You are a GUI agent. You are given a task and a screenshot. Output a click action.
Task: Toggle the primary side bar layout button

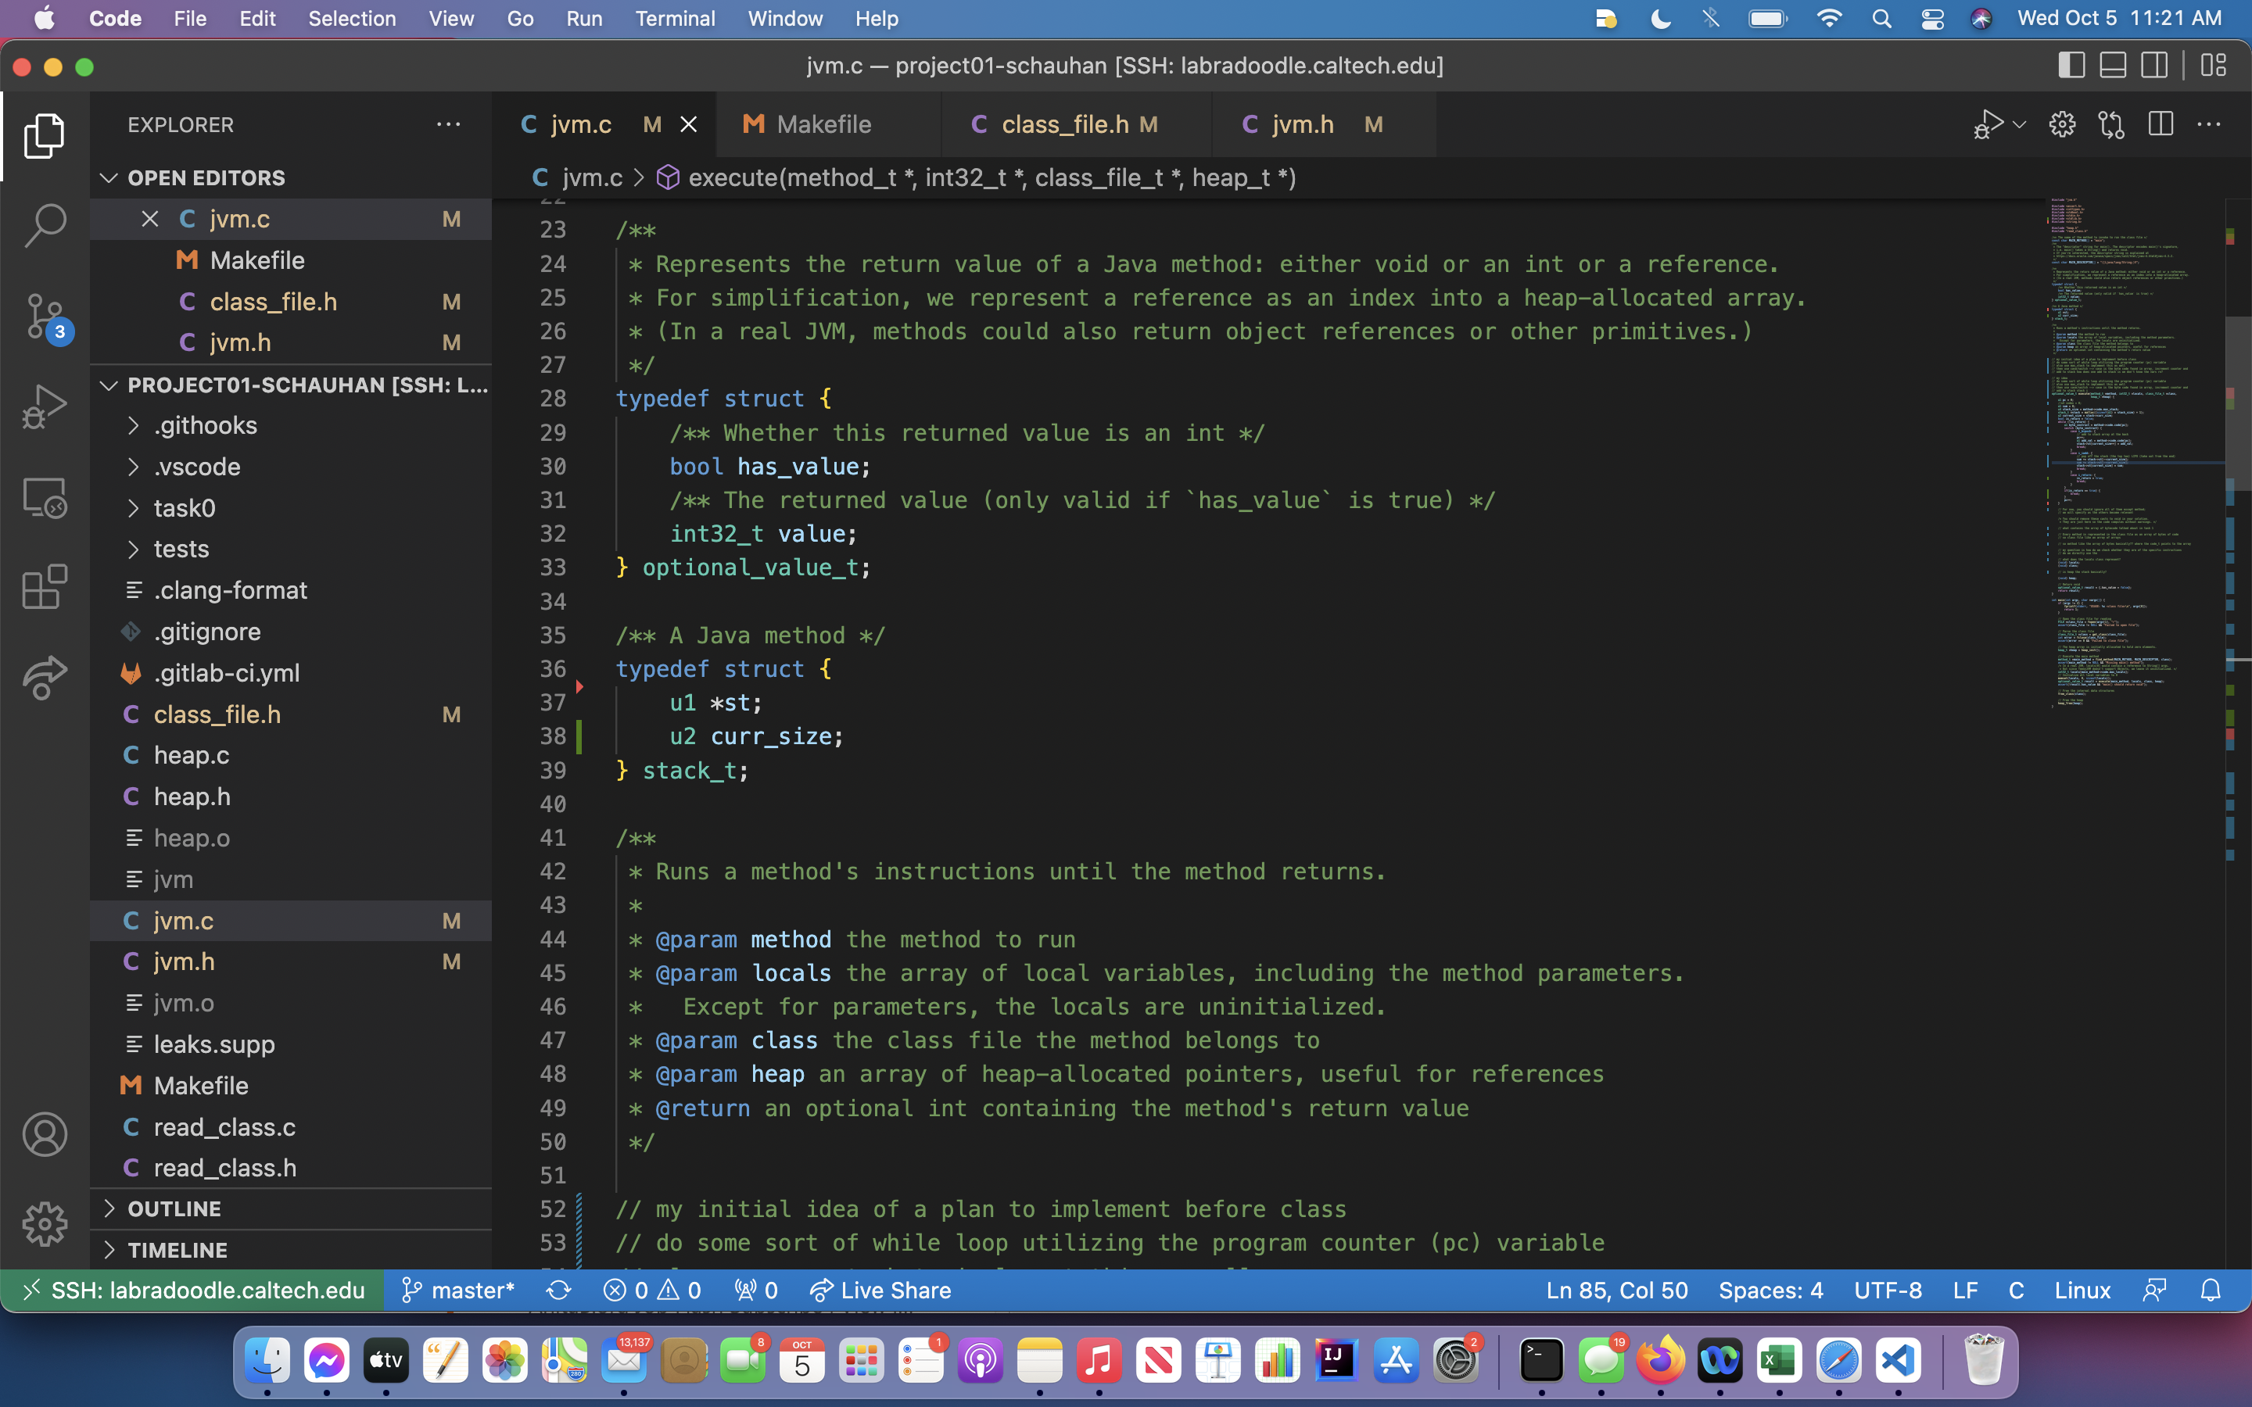[2071, 65]
